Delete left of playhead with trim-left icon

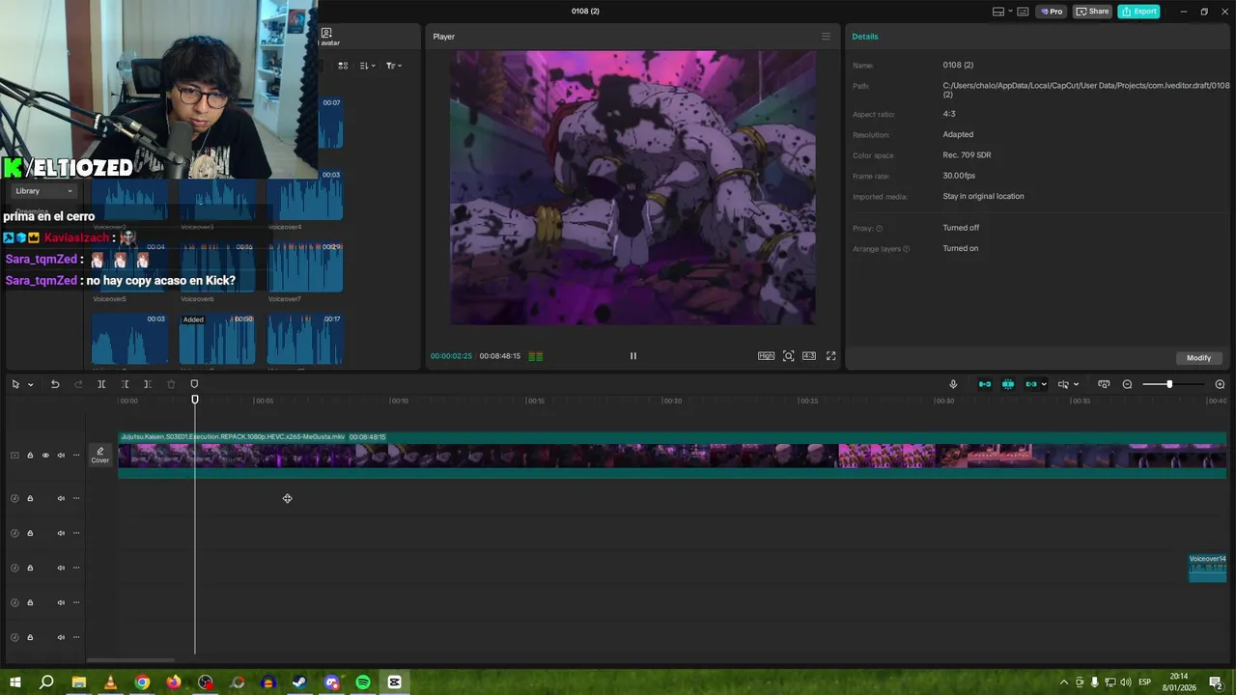click(x=125, y=384)
